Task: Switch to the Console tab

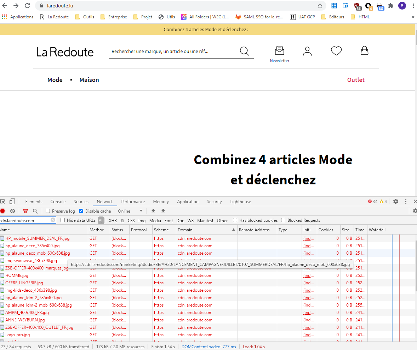Action: [x=58, y=202]
